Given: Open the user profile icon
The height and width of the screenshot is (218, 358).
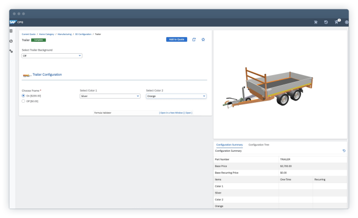Looking at the screenshot, I should [347, 22].
